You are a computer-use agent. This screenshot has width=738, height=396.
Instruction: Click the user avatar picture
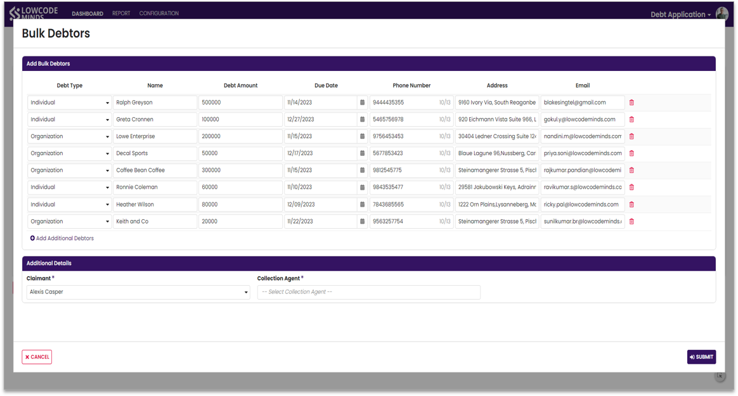point(722,14)
